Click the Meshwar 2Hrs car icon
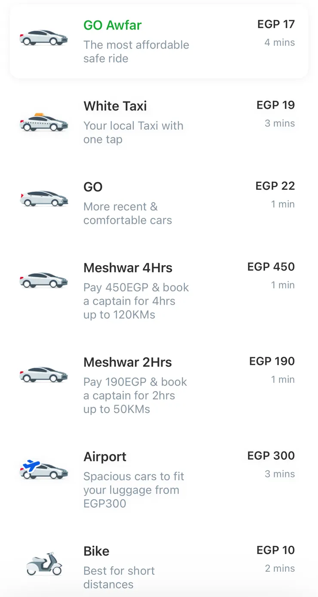 (44, 374)
